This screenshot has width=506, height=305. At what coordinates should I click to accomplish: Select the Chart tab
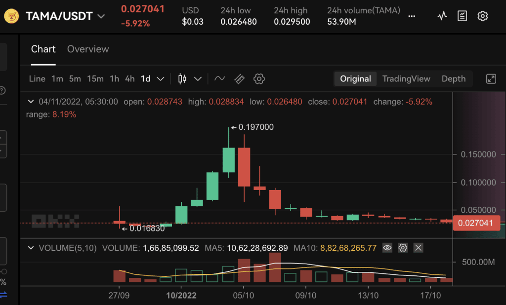pos(43,49)
